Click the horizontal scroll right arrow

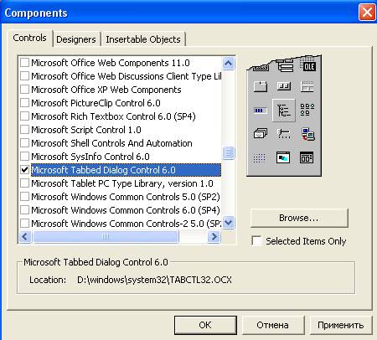click(x=214, y=237)
